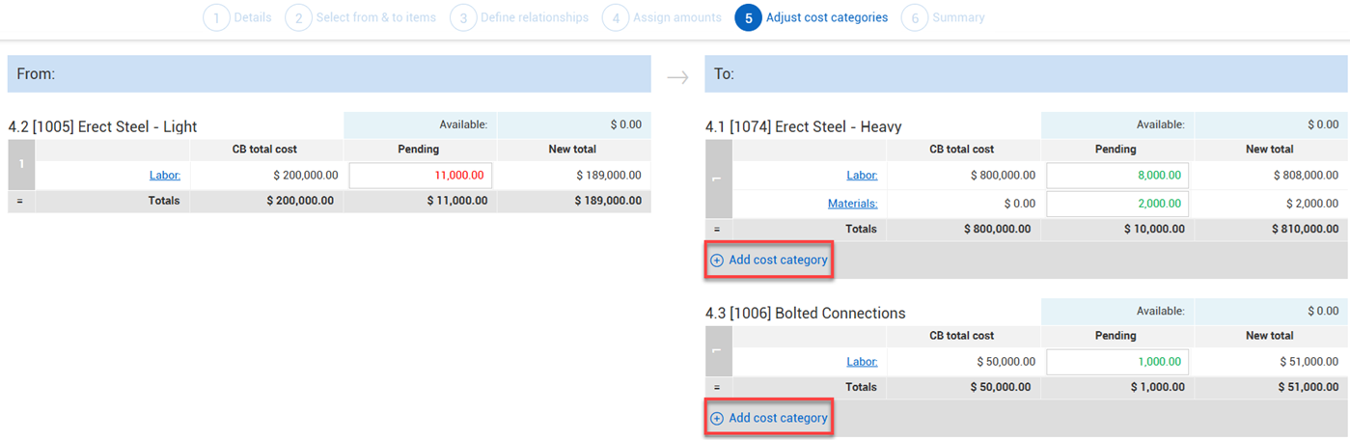Jump to step 3 Define relationships

[x=519, y=17]
